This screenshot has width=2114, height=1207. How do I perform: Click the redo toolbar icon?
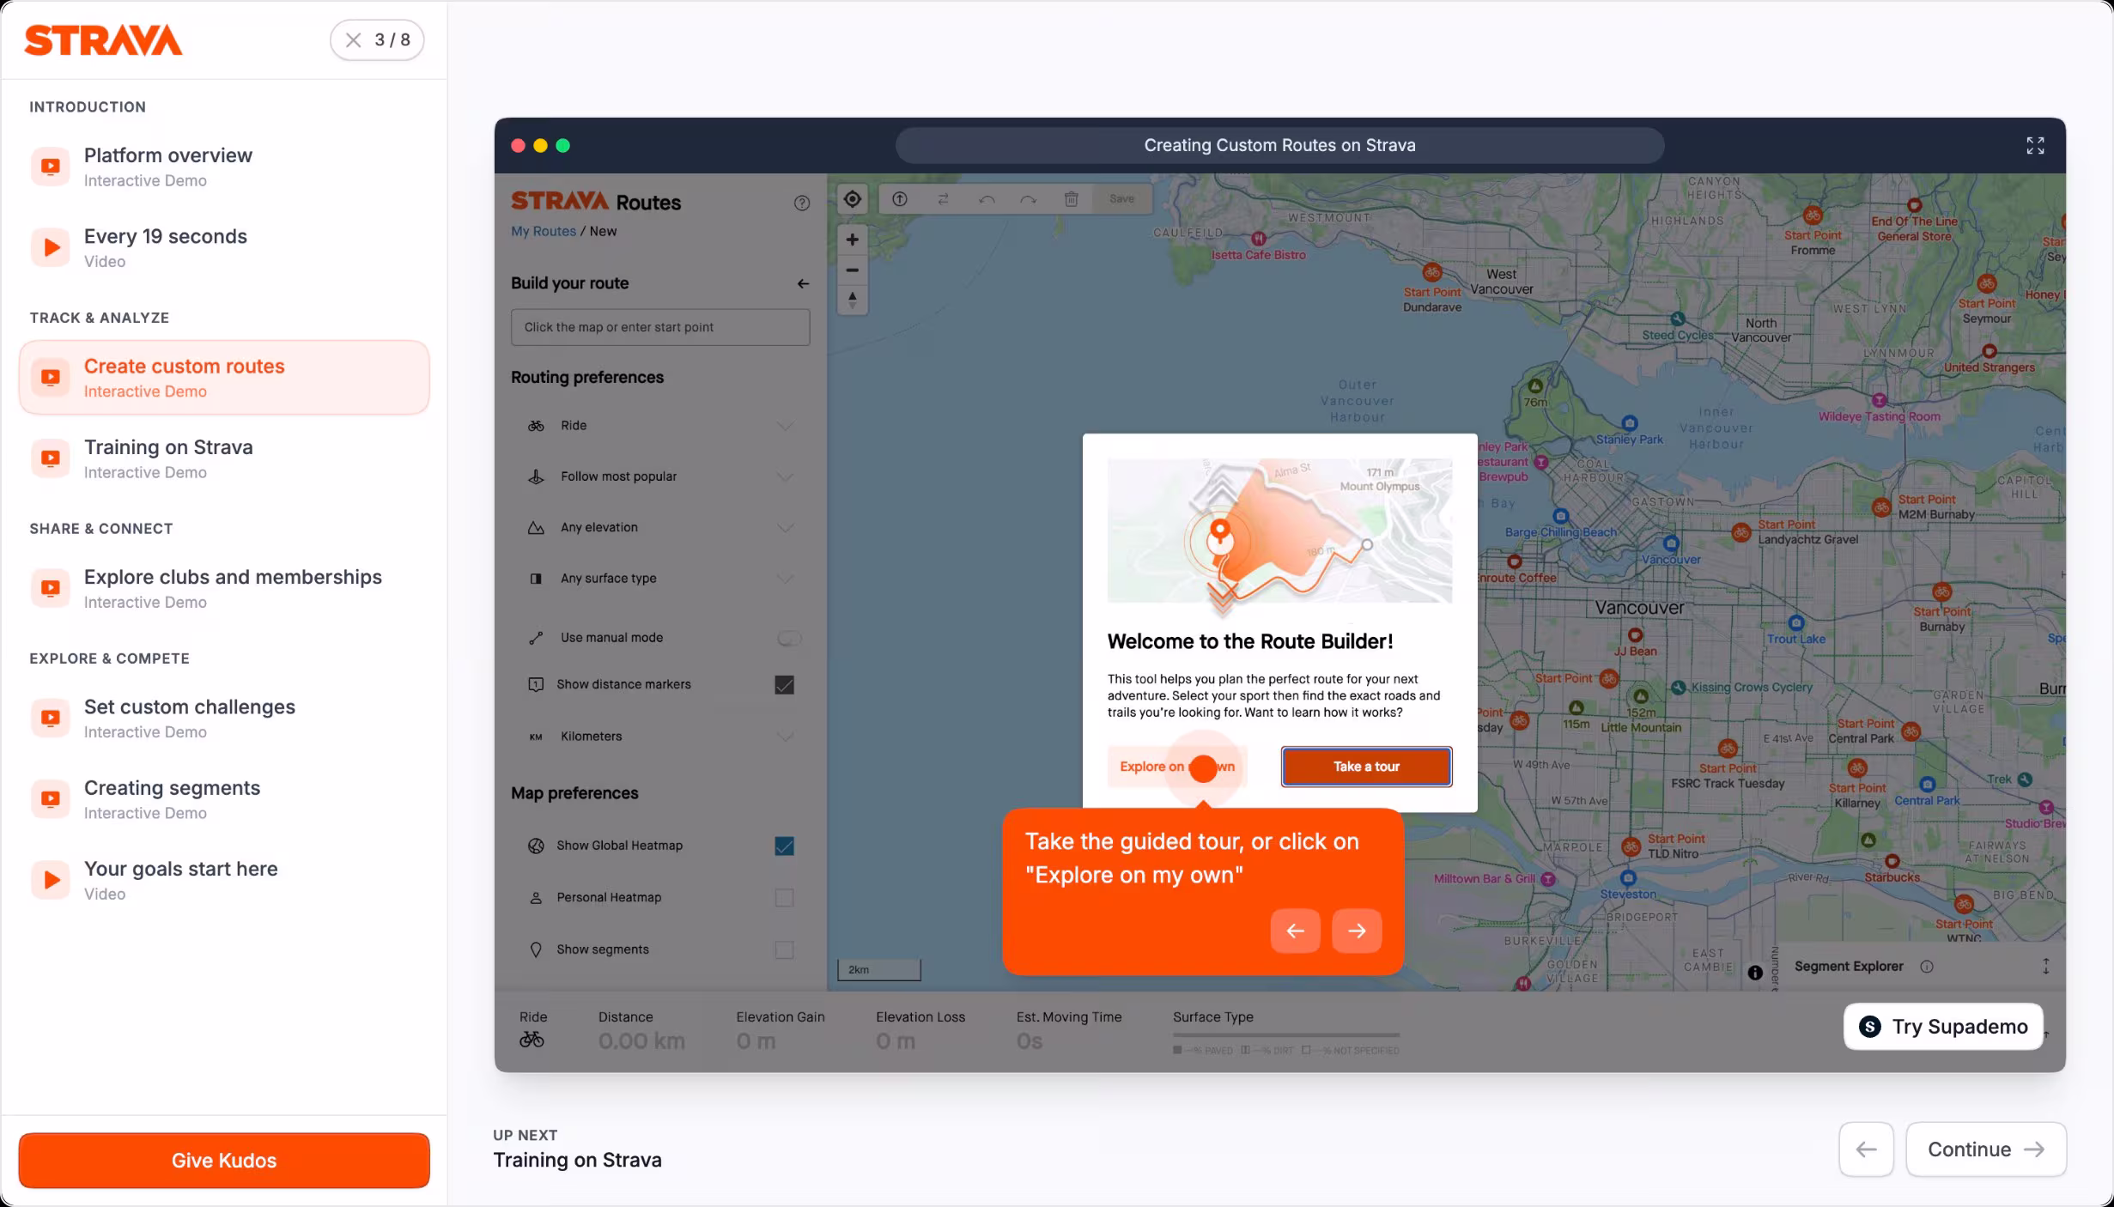[x=1028, y=199]
